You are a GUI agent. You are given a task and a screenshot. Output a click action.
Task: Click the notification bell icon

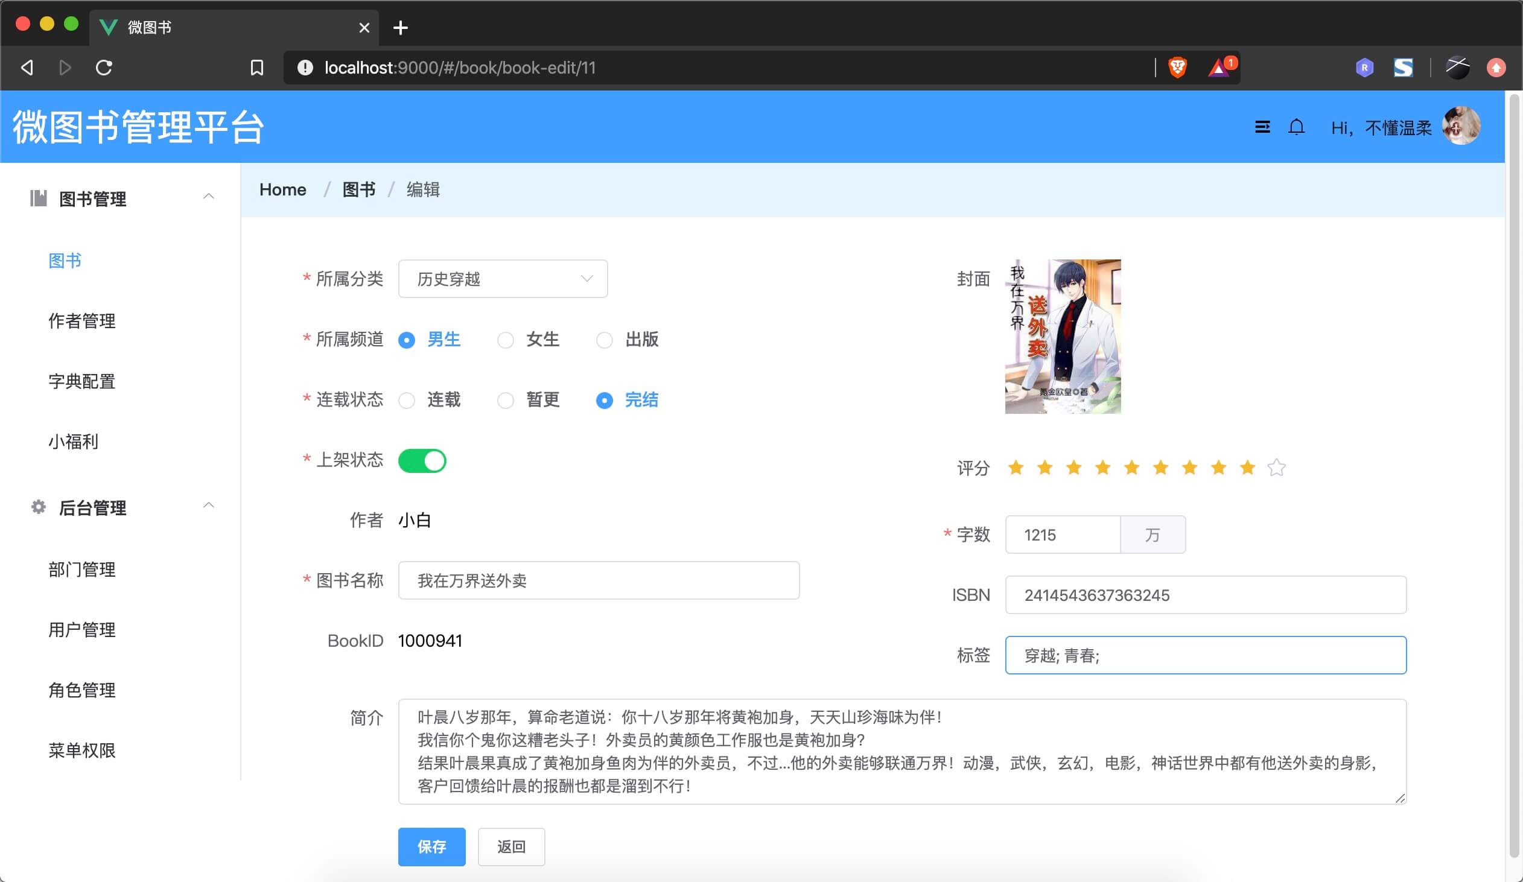pyautogui.click(x=1296, y=127)
